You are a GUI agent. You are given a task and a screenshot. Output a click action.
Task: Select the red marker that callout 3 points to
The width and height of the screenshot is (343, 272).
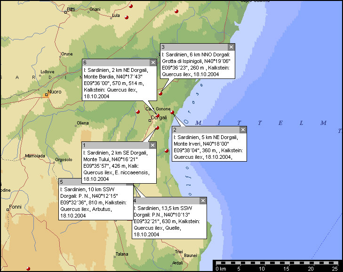coord(160,93)
